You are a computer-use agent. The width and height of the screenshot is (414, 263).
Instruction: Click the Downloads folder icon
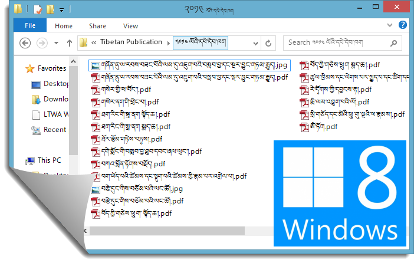click(x=36, y=100)
